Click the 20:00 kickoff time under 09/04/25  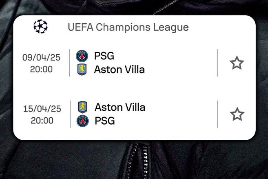pyautogui.click(x=41, y=69)
